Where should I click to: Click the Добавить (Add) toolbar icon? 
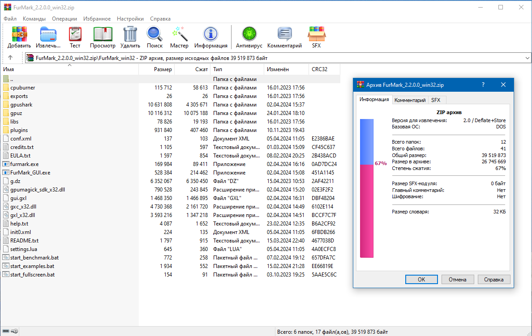tap(19, 34)
